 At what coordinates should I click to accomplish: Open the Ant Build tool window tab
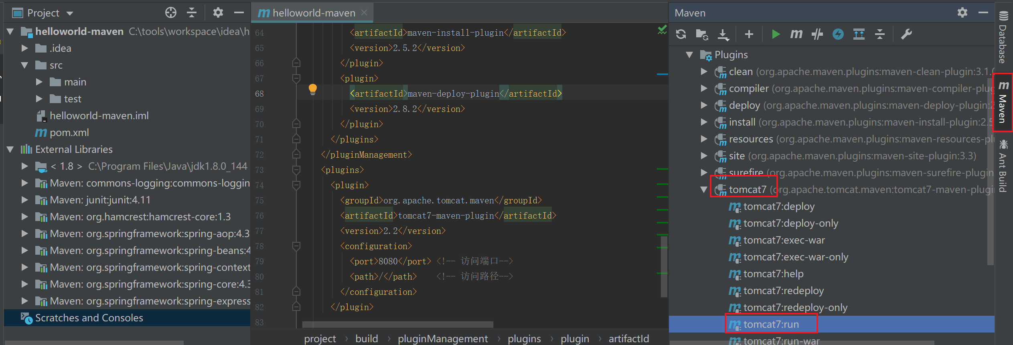(x=1003, y=166)
